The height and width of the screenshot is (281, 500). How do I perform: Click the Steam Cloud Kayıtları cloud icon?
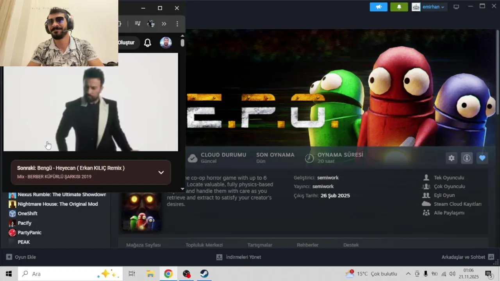(426, 204)
